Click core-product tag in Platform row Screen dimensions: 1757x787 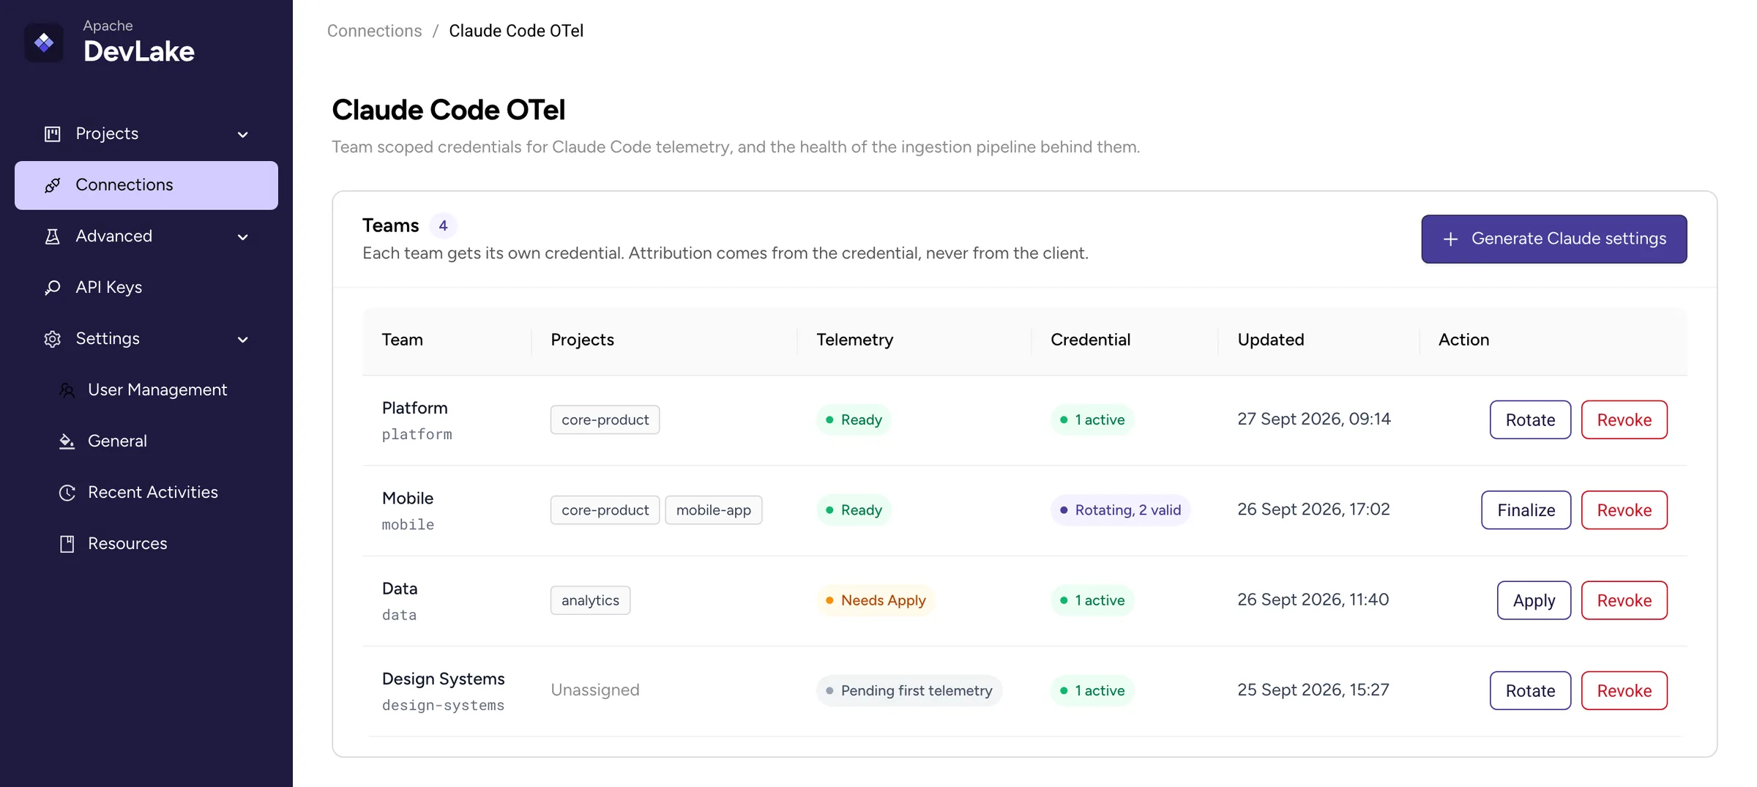pyautogui.click(x=605, y=419)
